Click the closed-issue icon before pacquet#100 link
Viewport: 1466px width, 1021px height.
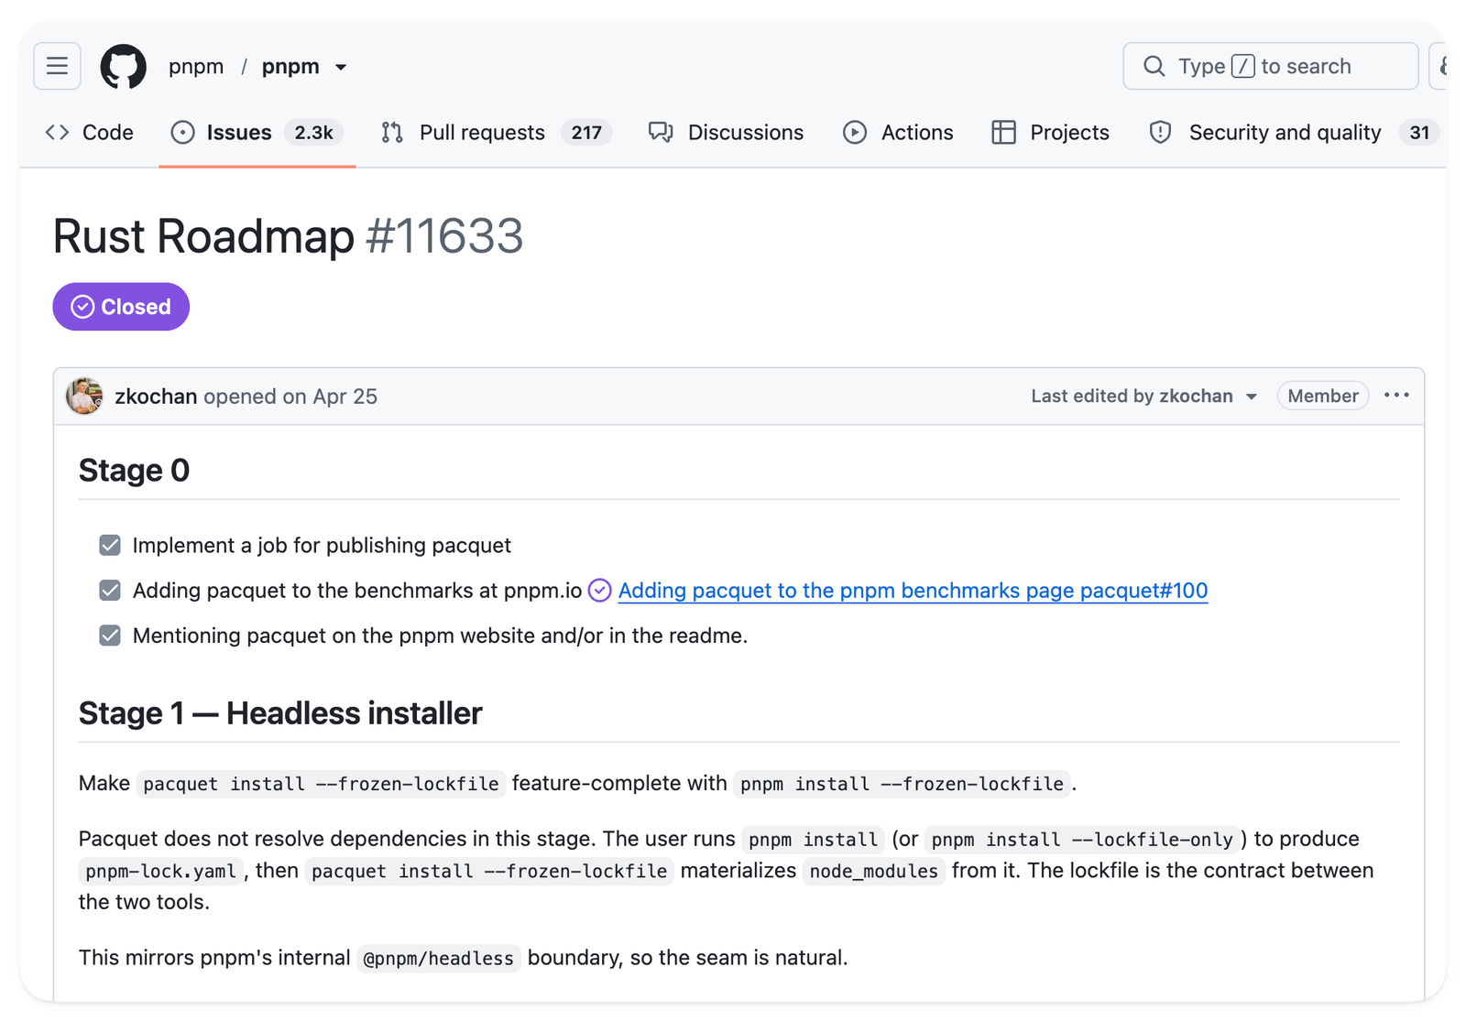click(599, 591)
